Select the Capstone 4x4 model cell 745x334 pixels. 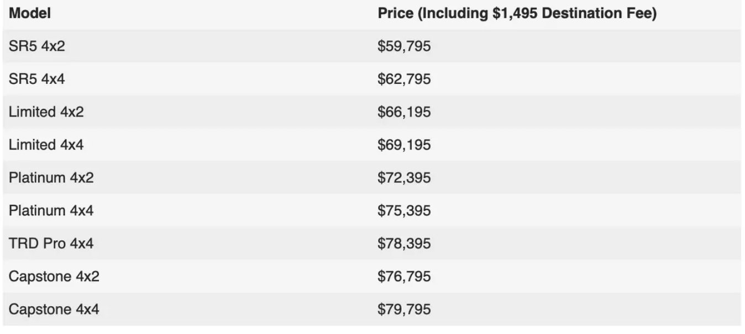coord(54,309)
